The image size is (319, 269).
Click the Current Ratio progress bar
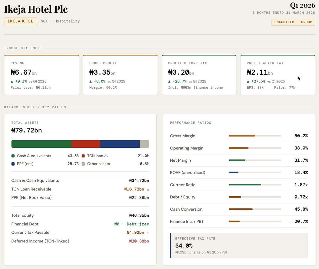click(x=255, y=185)
